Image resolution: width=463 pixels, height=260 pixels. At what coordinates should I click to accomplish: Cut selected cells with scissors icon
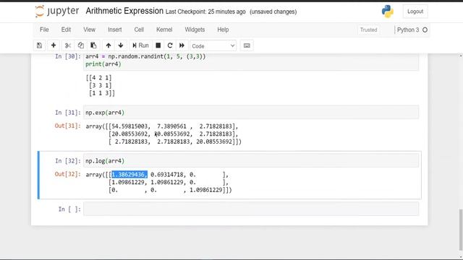[68, 45]
